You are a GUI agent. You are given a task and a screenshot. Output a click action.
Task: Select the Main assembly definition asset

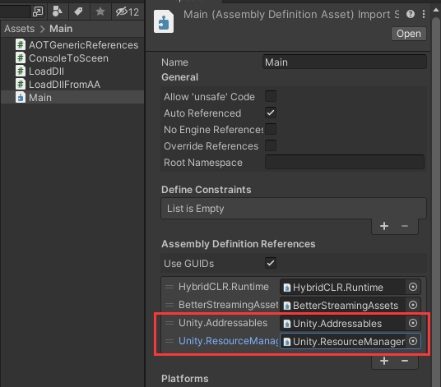point(72,98)
